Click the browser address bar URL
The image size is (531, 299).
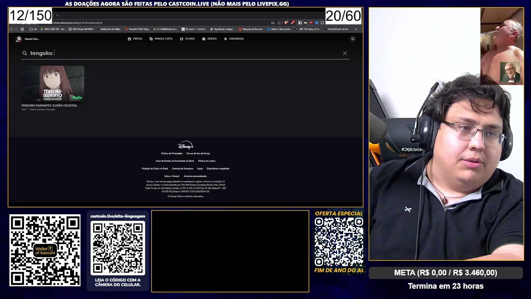[x=78, y=23]
